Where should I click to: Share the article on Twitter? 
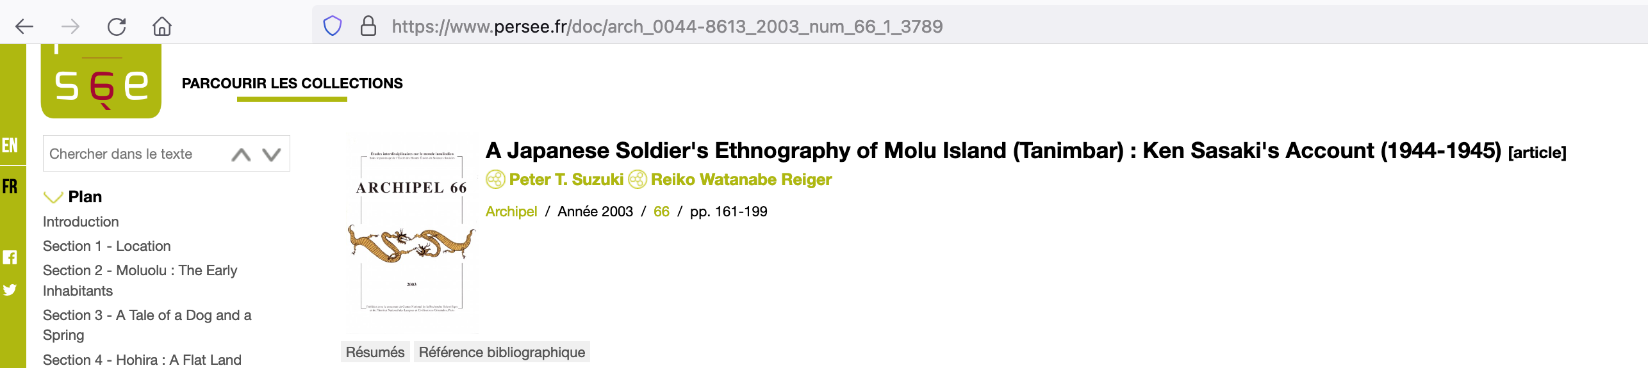(10, 290)
